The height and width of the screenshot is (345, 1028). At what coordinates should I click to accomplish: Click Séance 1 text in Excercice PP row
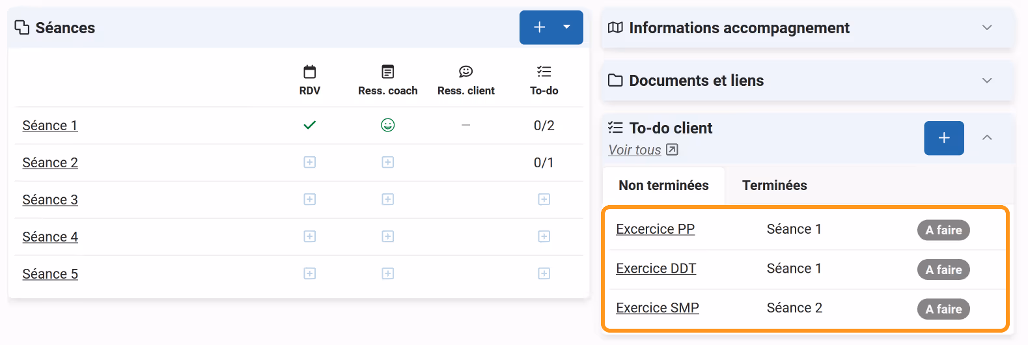(x=794, y=229)
